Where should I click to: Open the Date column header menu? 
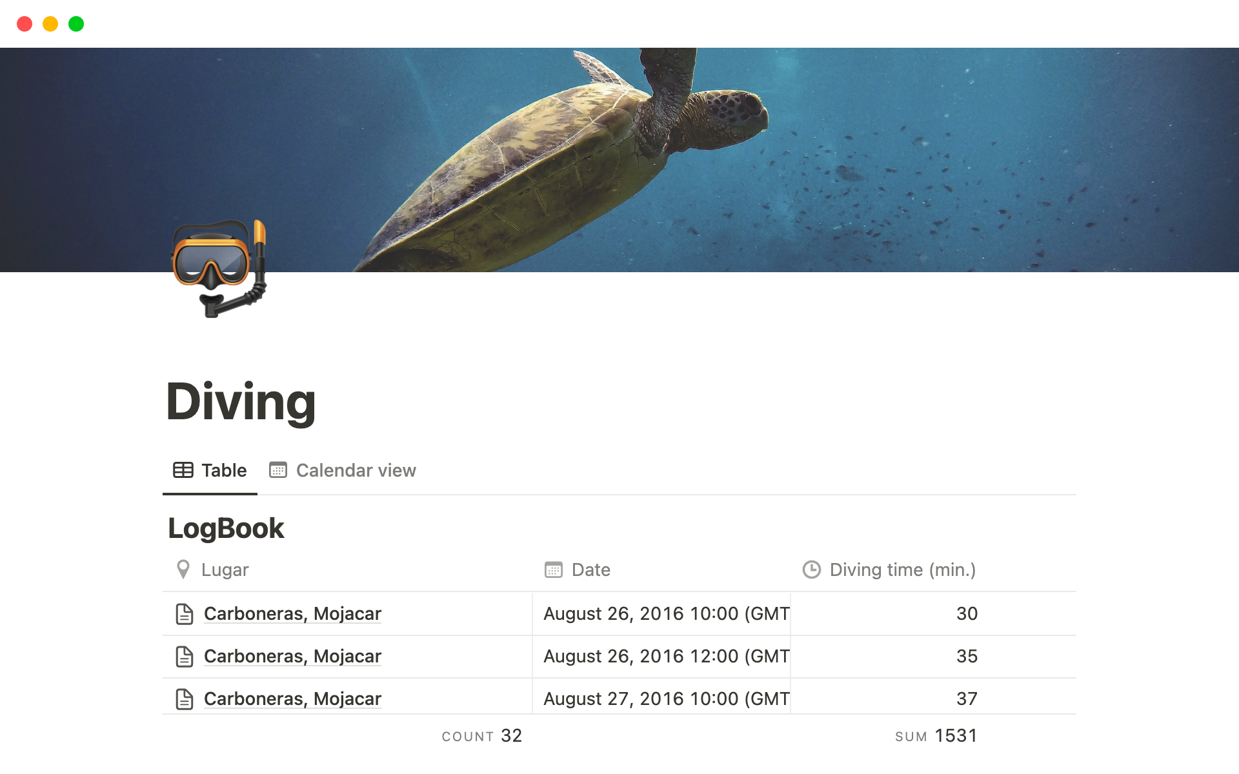pyautogui.click(x=590, y=570)
